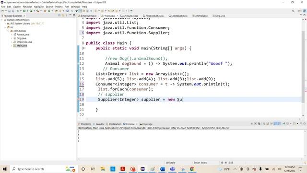The image size is (307, 173).
Task: Open the Open Console dropdown arrow
Action: (x=297, y=124)
